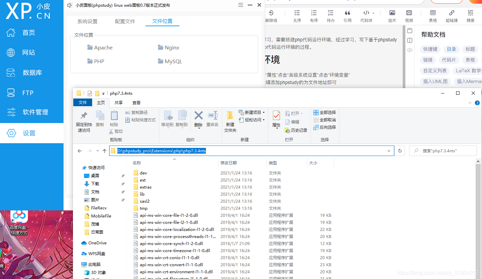Screen dimensions: 482x279
Task: Open the 文件 ribbon tab
Action: [83, 103]
